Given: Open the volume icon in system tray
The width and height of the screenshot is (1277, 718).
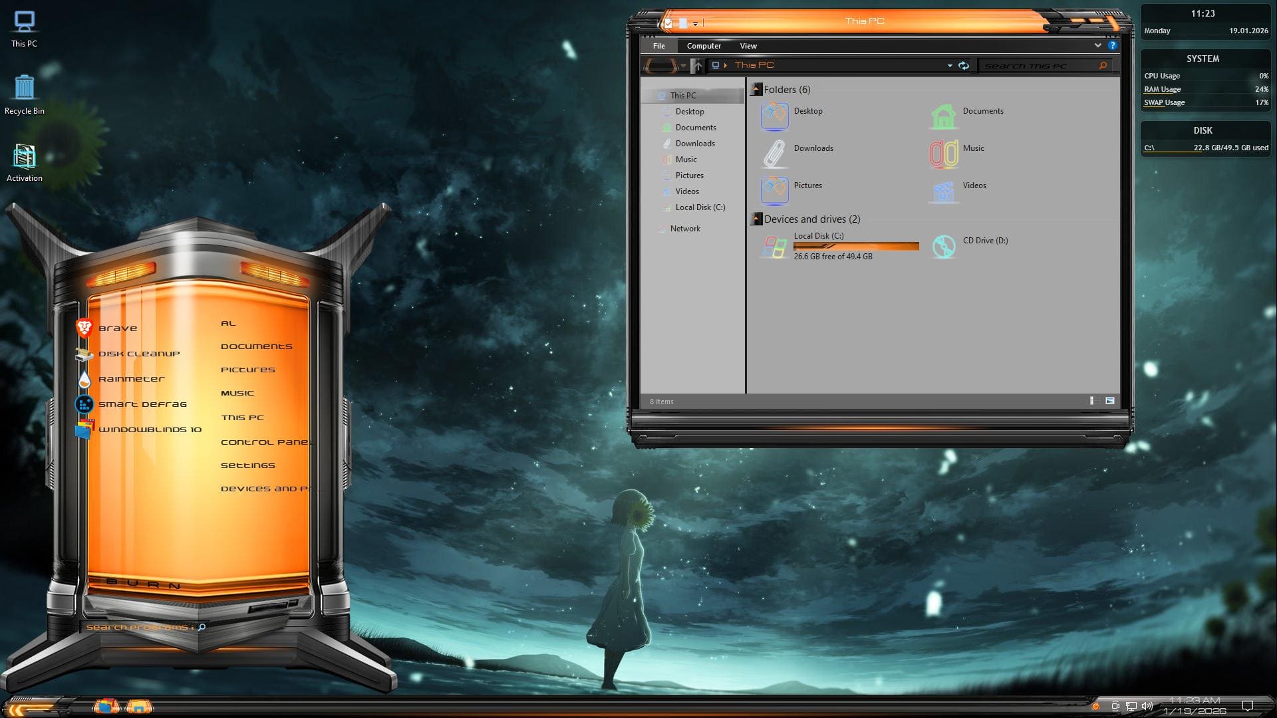Looking at the screenshot, I should (1147, 706).
